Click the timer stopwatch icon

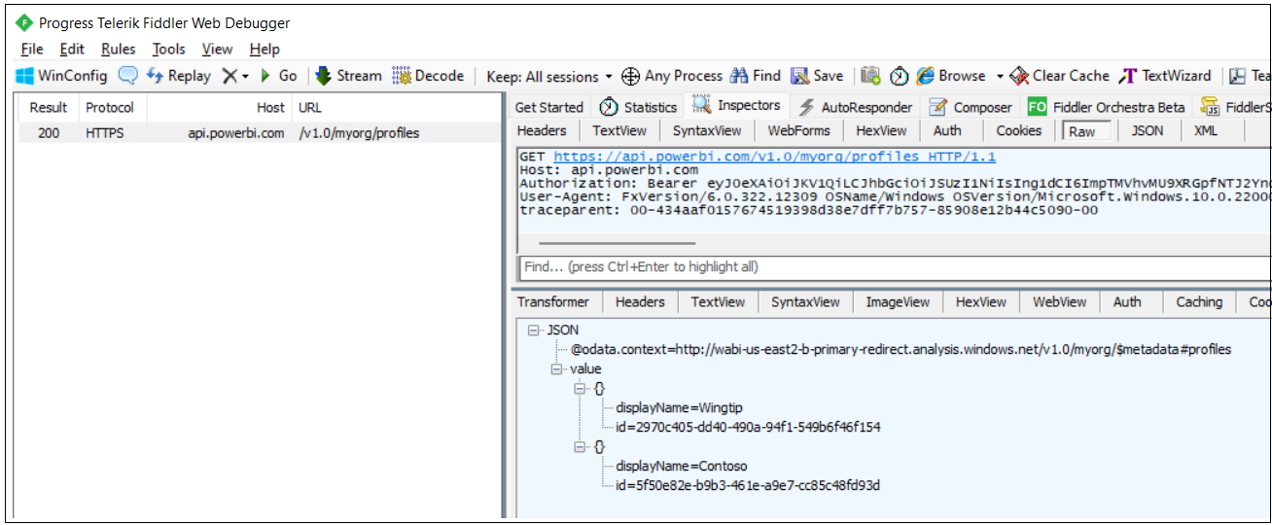[x=900, y=76]
